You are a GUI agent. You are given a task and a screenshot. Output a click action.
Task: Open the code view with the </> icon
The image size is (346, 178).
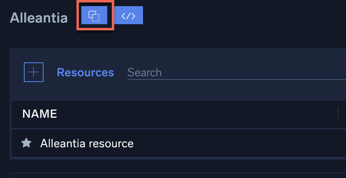pos(129,16)
